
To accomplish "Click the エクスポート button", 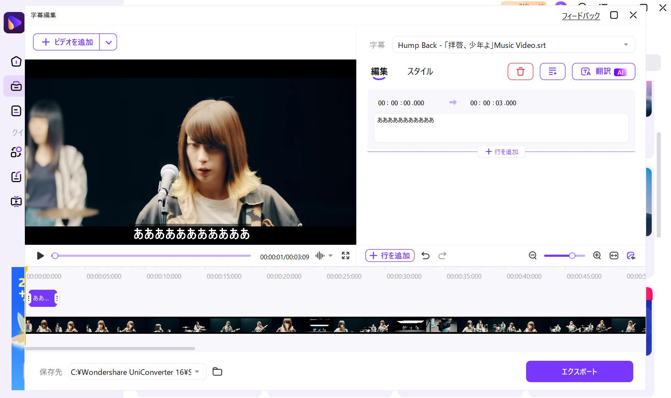I will point(579,371).
